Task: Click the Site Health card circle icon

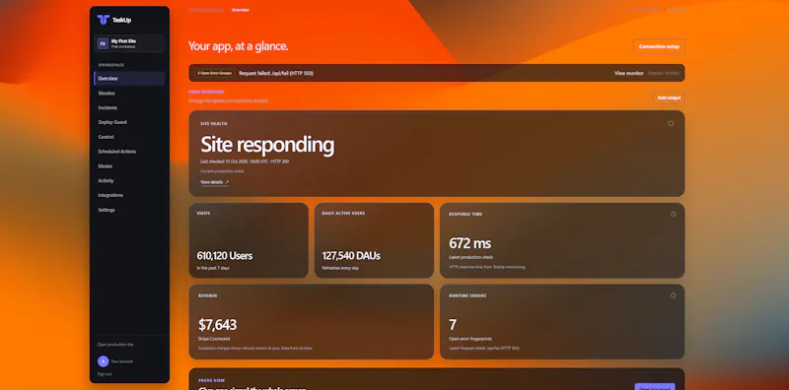Action: [671, 123]
